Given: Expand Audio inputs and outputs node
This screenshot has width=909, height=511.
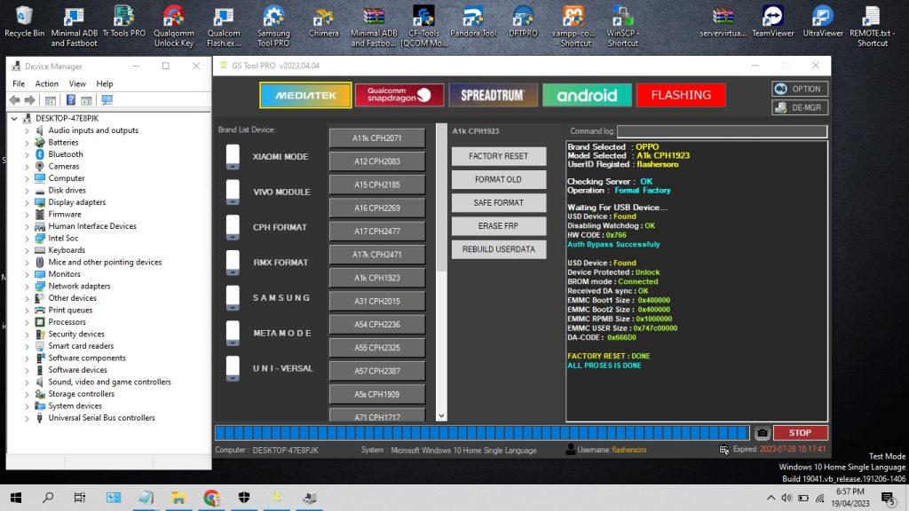Looking at the screenshot, I should pyautogui.click(x=27, y=131).
